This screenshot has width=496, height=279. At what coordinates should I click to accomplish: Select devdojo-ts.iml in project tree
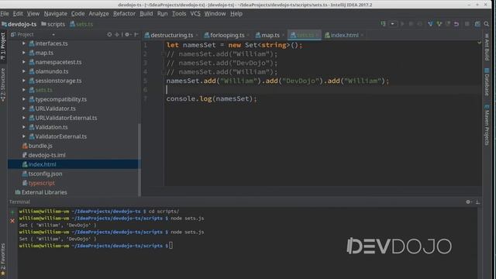[46, 155]
